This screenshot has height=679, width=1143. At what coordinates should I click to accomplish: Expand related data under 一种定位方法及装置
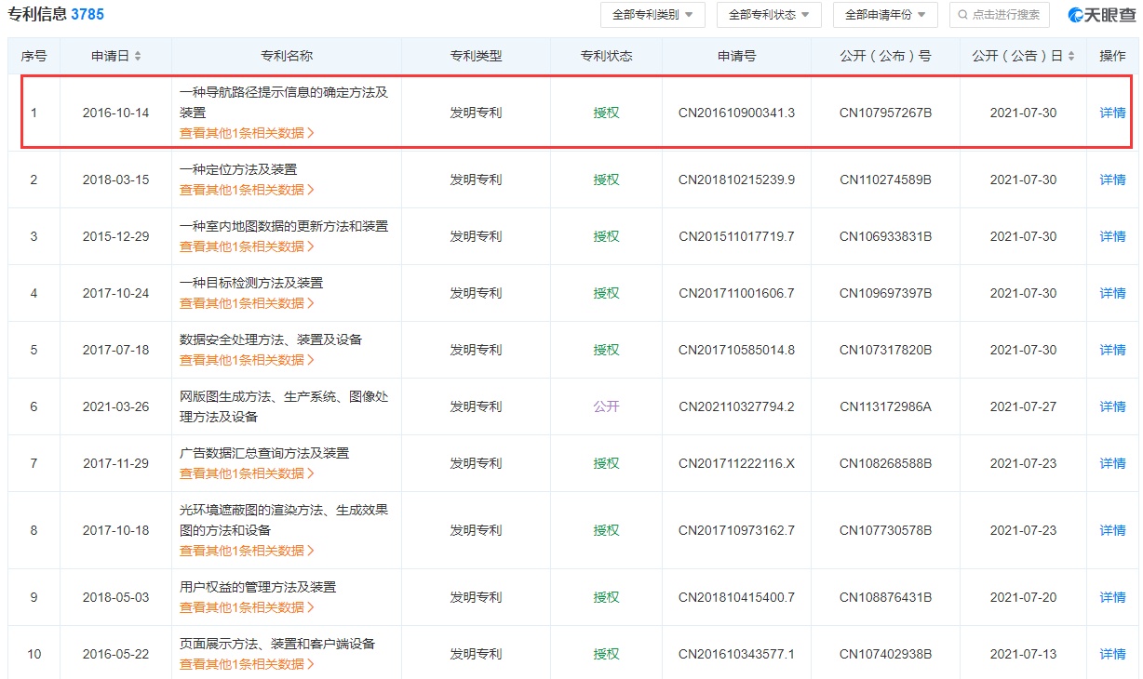pyautogui.click(x=247, y=190)
